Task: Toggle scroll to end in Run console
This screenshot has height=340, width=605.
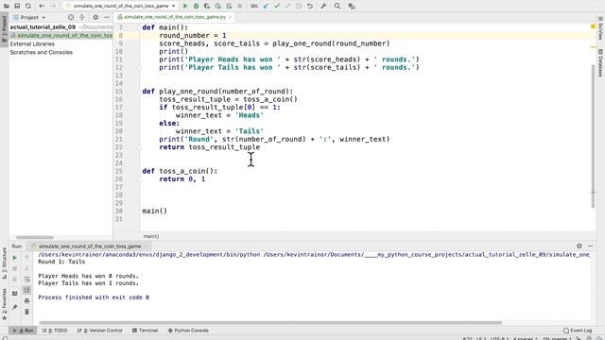Action: 26,290
